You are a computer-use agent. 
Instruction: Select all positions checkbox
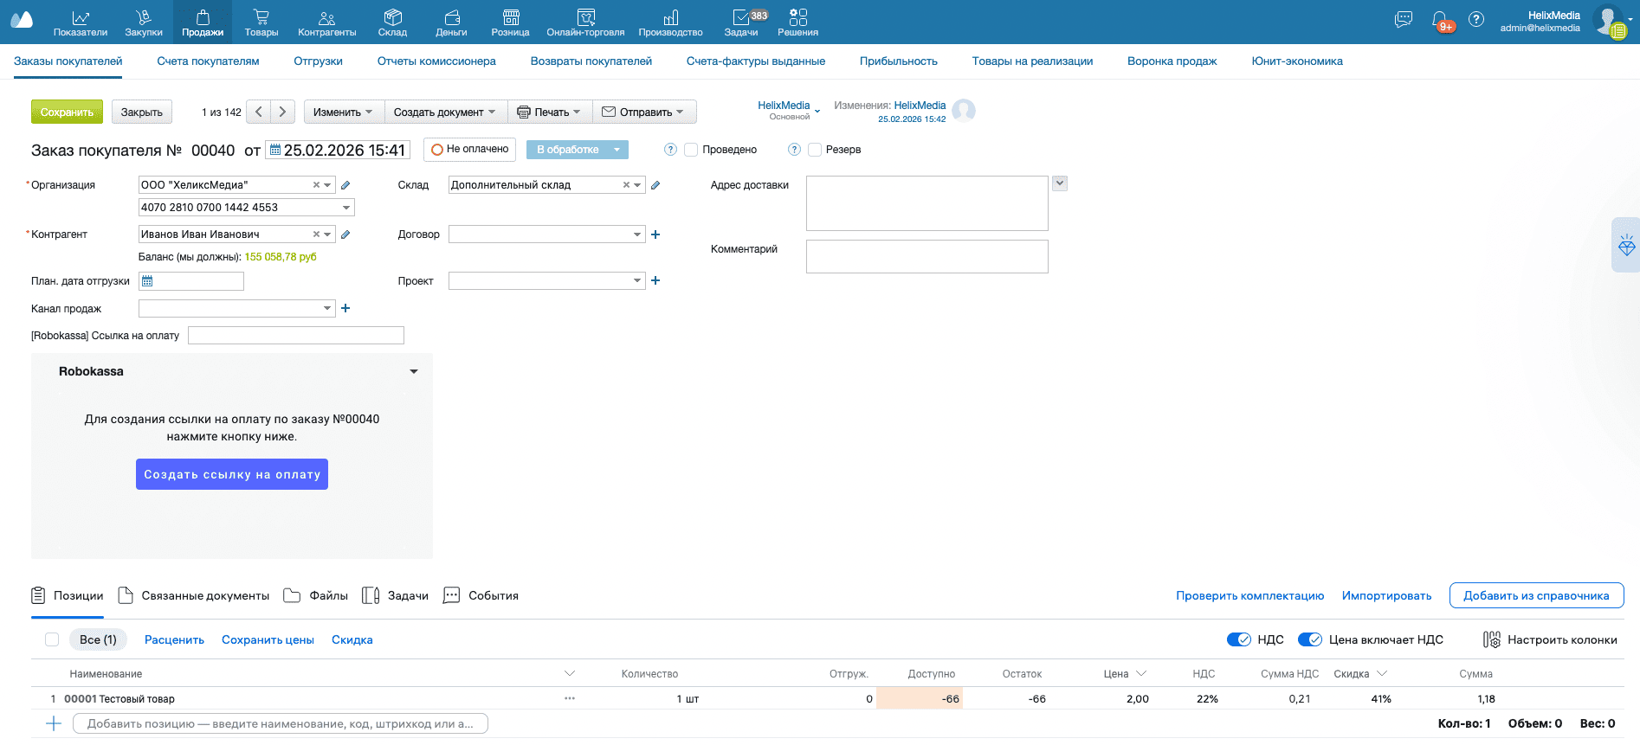52,639
